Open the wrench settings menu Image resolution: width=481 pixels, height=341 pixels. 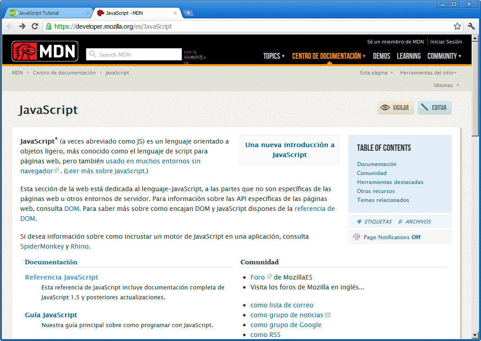471,26
